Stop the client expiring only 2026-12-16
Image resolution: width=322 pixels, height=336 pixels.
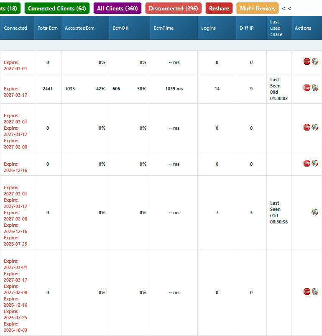(x=307, y=163)
